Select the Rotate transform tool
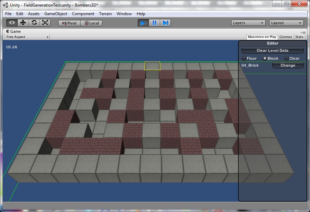The image size is (310, 212). click(34, 23)
